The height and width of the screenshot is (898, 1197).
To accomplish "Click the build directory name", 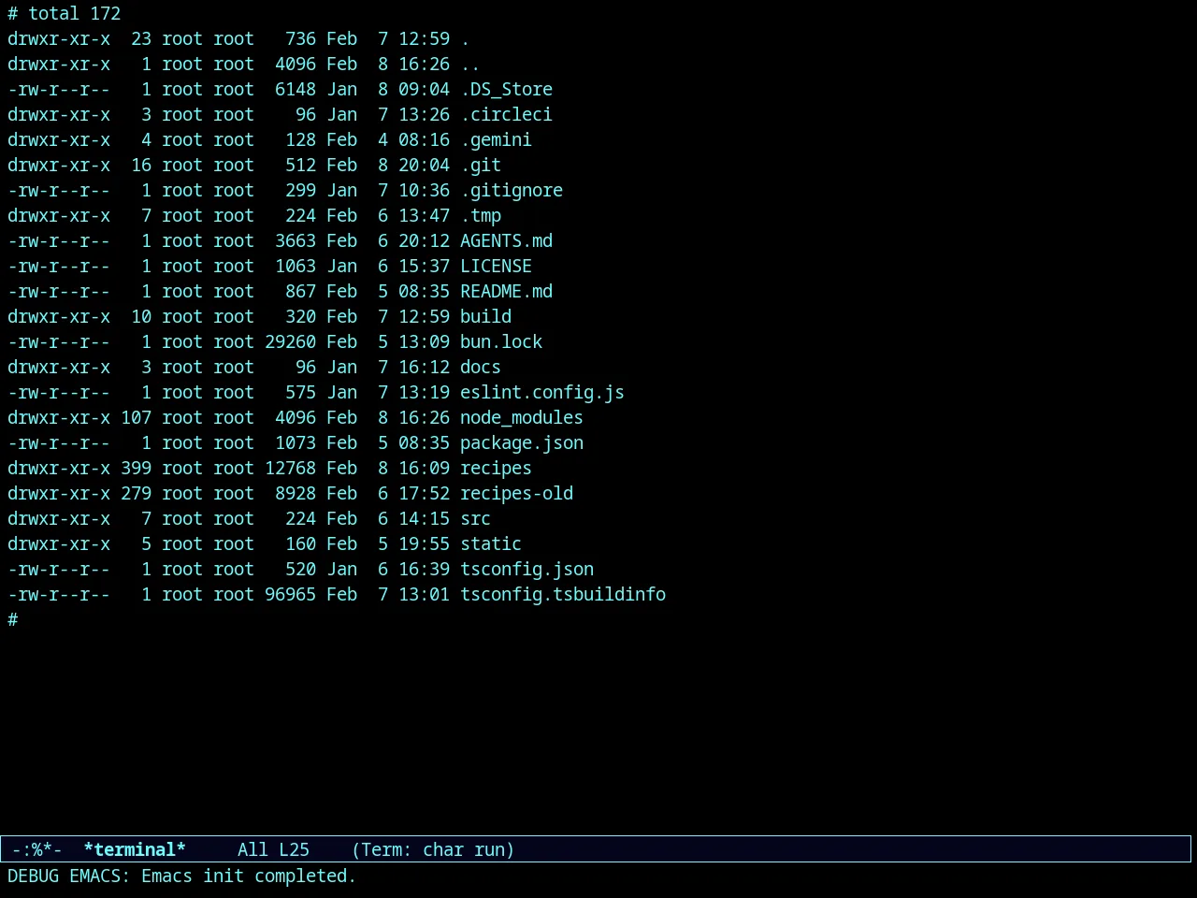I will pyautogui.click(x=485, y=317).
